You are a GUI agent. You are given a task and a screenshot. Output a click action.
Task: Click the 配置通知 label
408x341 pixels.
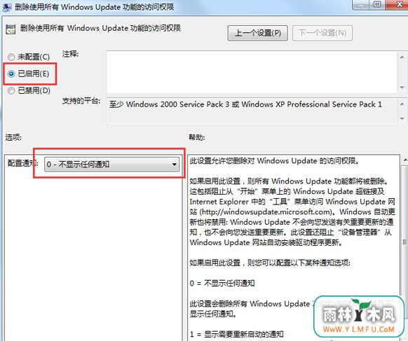pos(23,163)
